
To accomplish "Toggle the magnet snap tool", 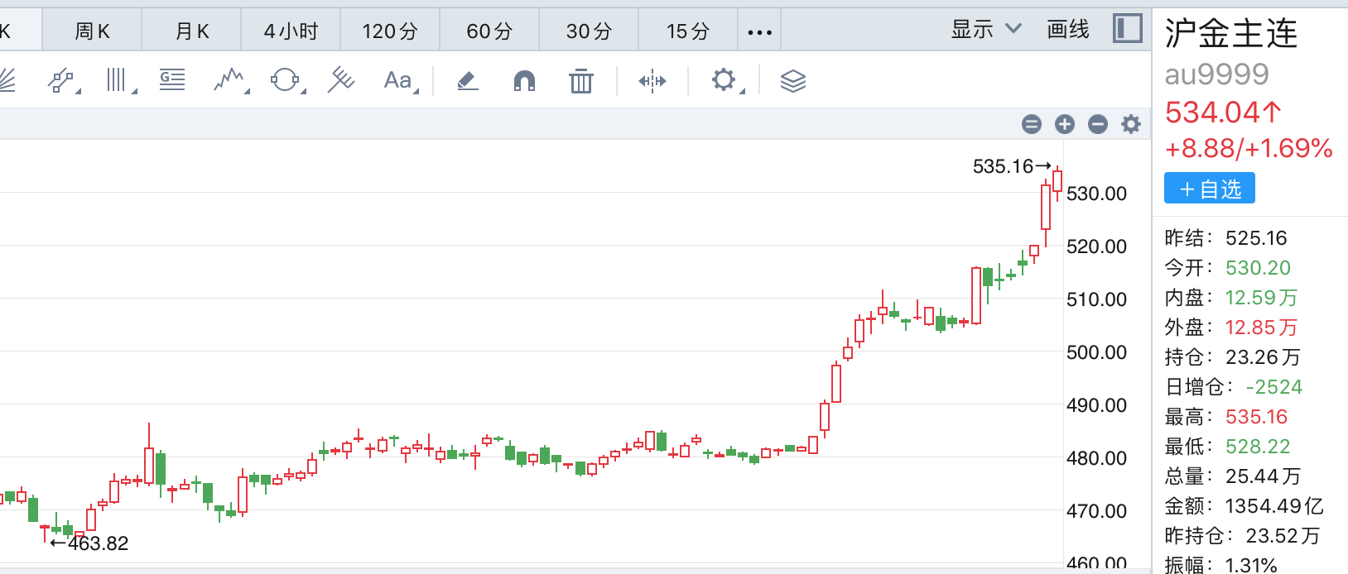I will (524, 80).
